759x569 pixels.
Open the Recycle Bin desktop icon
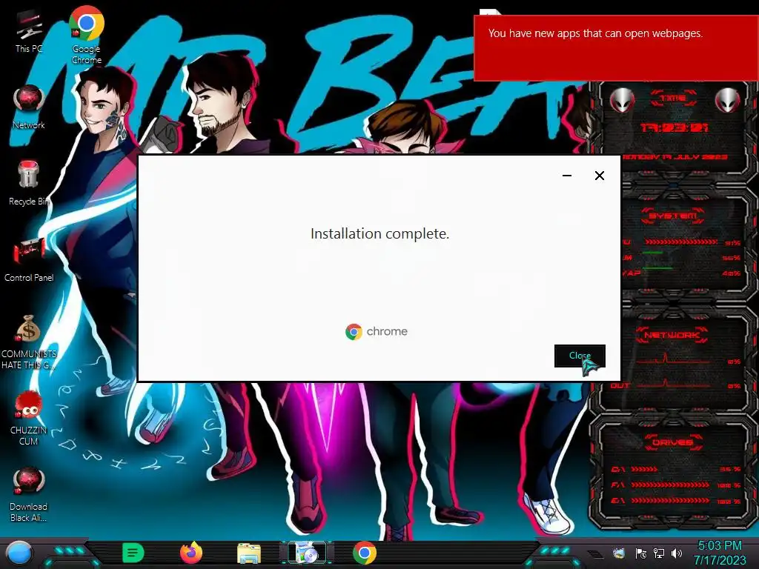point(29,184)
